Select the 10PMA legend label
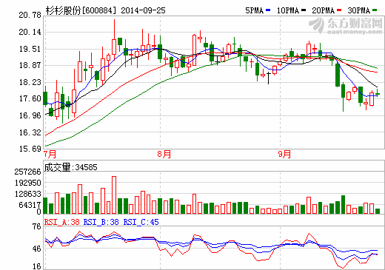Image resolution: width=385 pixels, height=270 pixels. 288,10
